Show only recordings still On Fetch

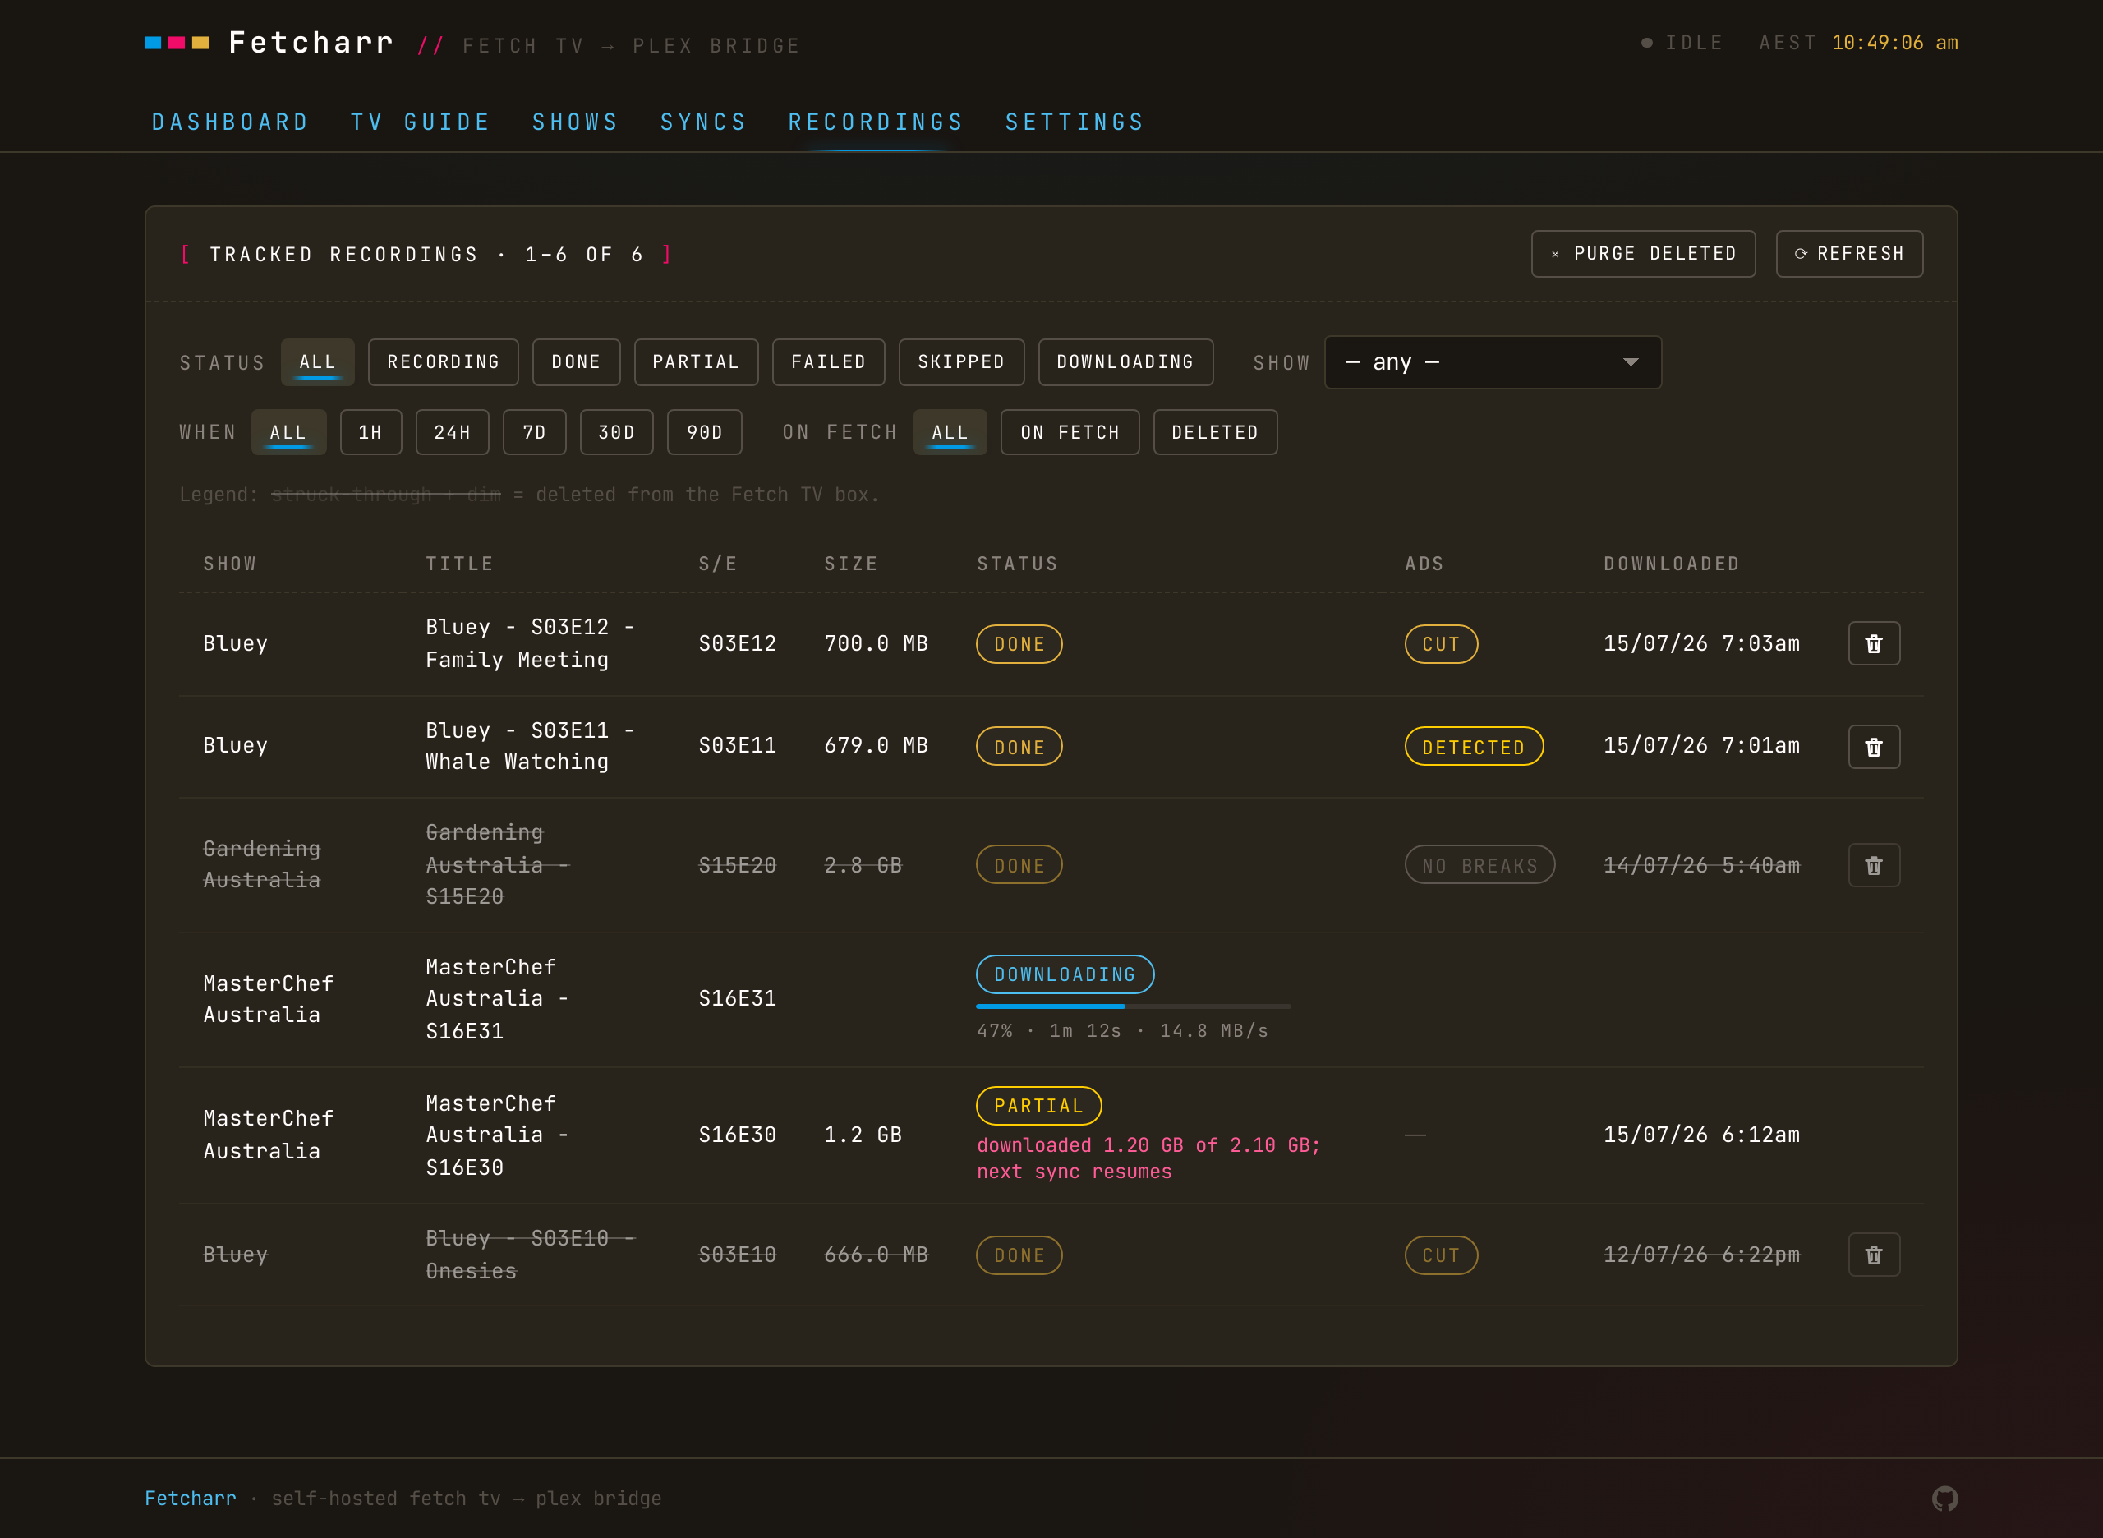tap(1070, 432)
